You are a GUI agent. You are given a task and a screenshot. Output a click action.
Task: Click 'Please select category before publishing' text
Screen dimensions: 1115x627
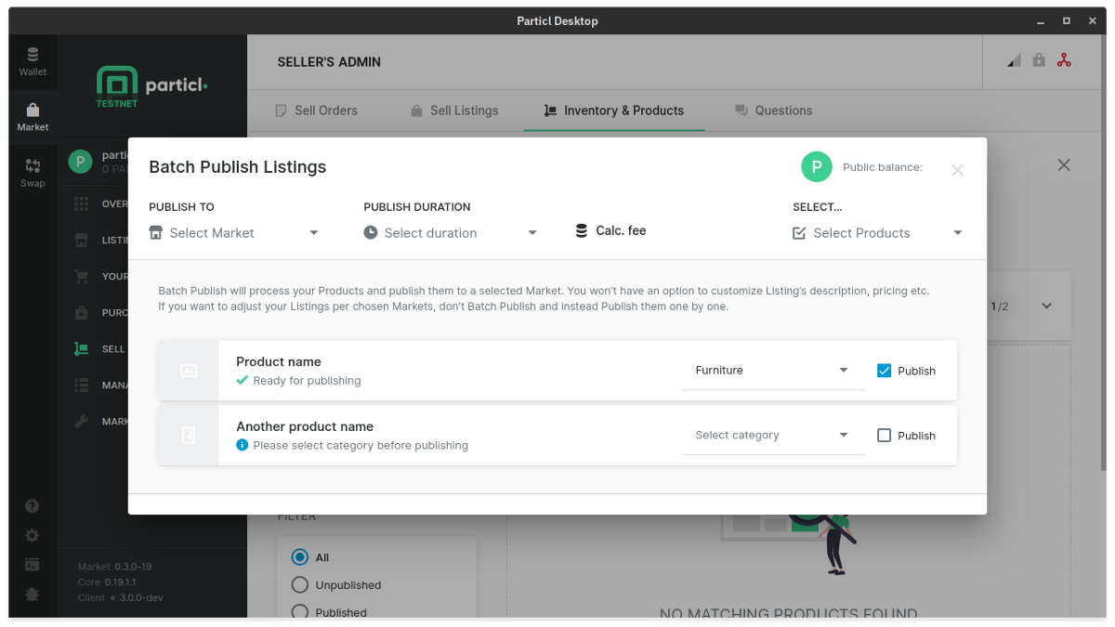coord(361,445)
